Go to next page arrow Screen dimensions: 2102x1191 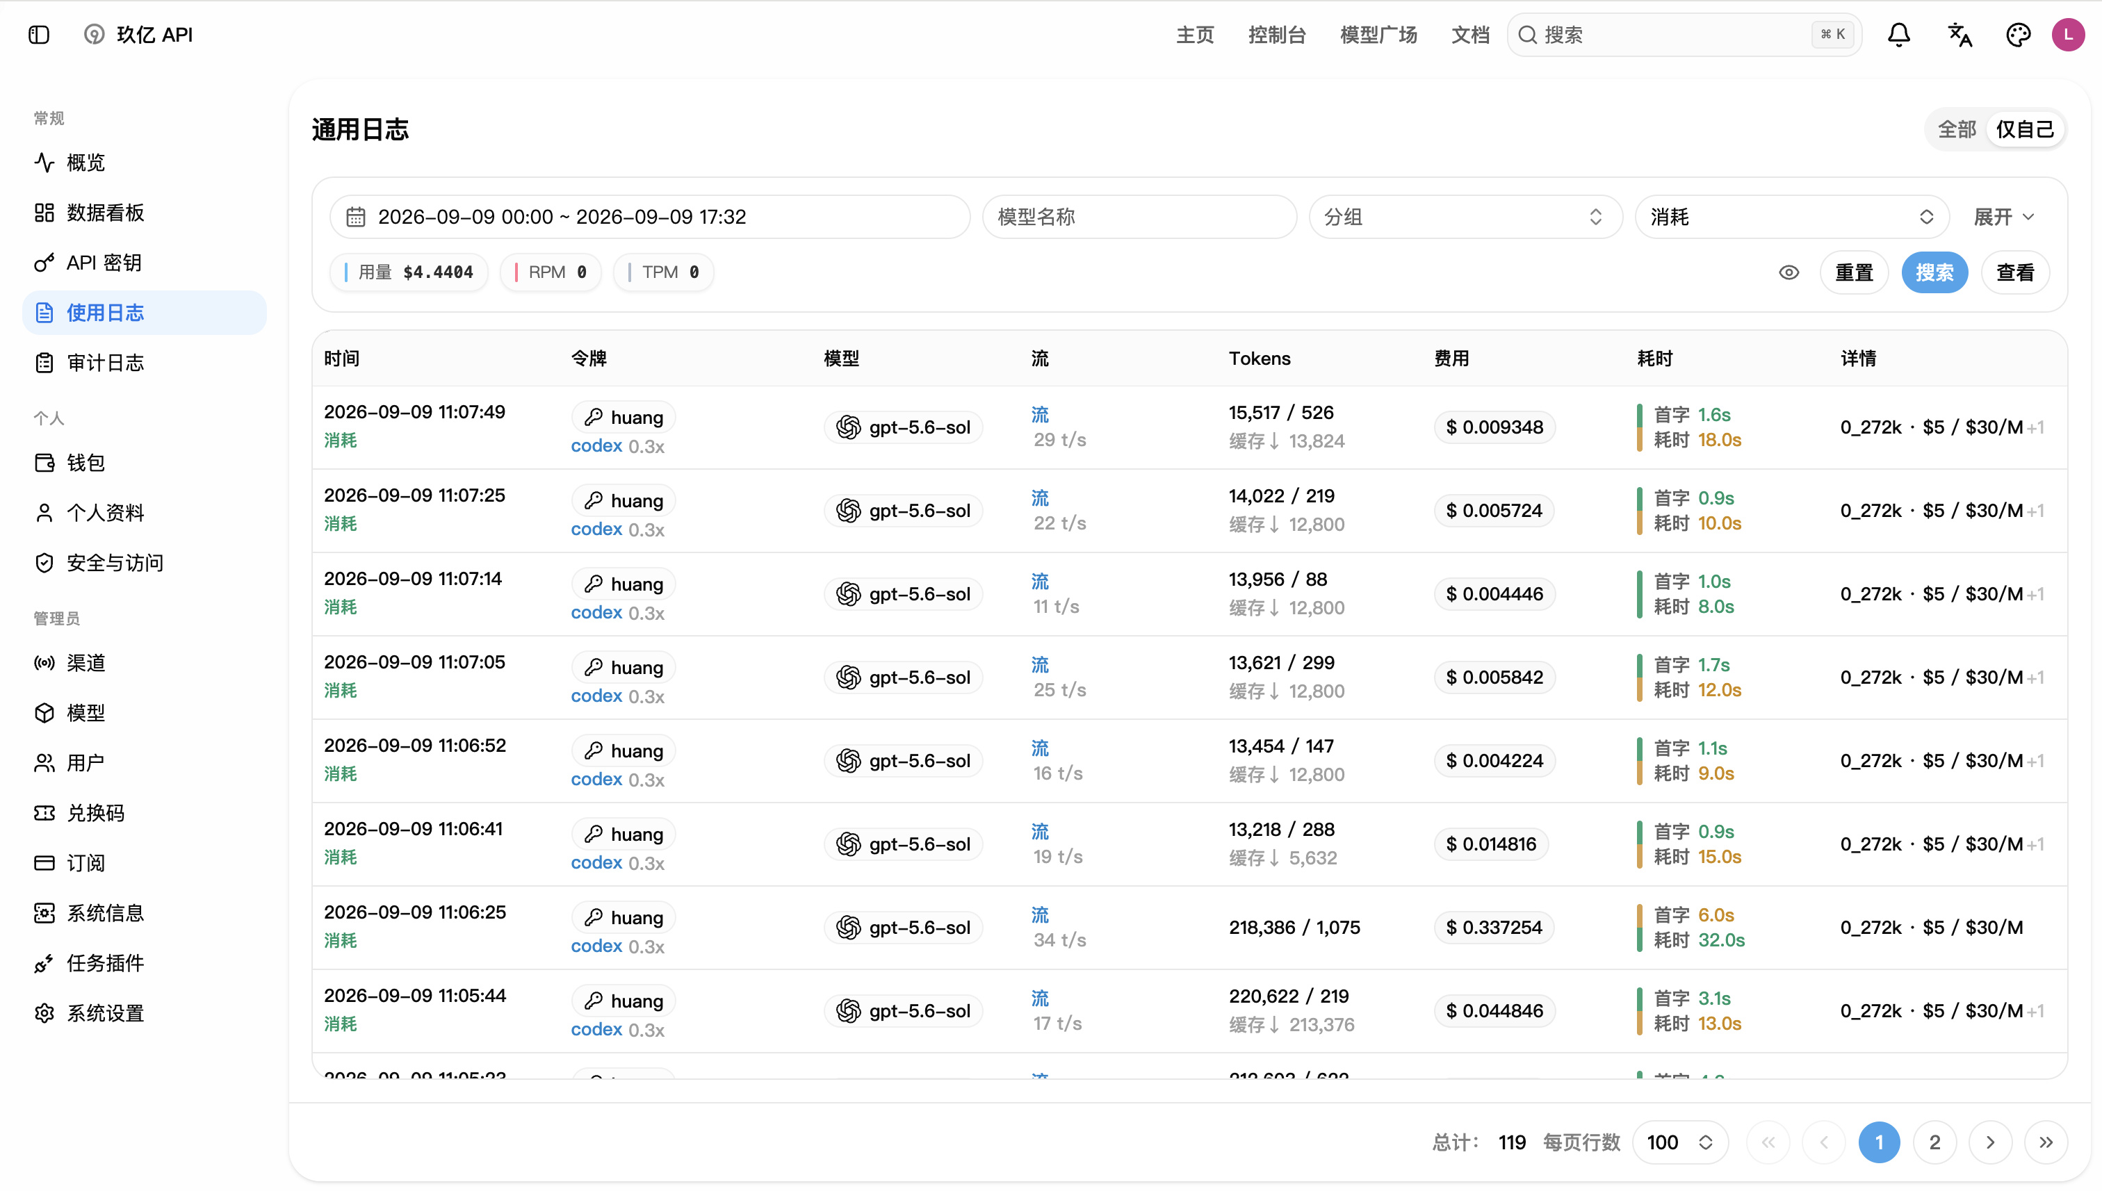[x=1990, y=1142]
